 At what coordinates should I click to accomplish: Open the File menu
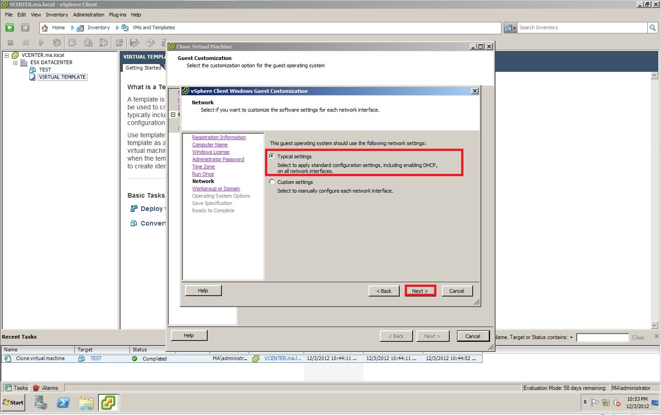click(x=9, y=15)
